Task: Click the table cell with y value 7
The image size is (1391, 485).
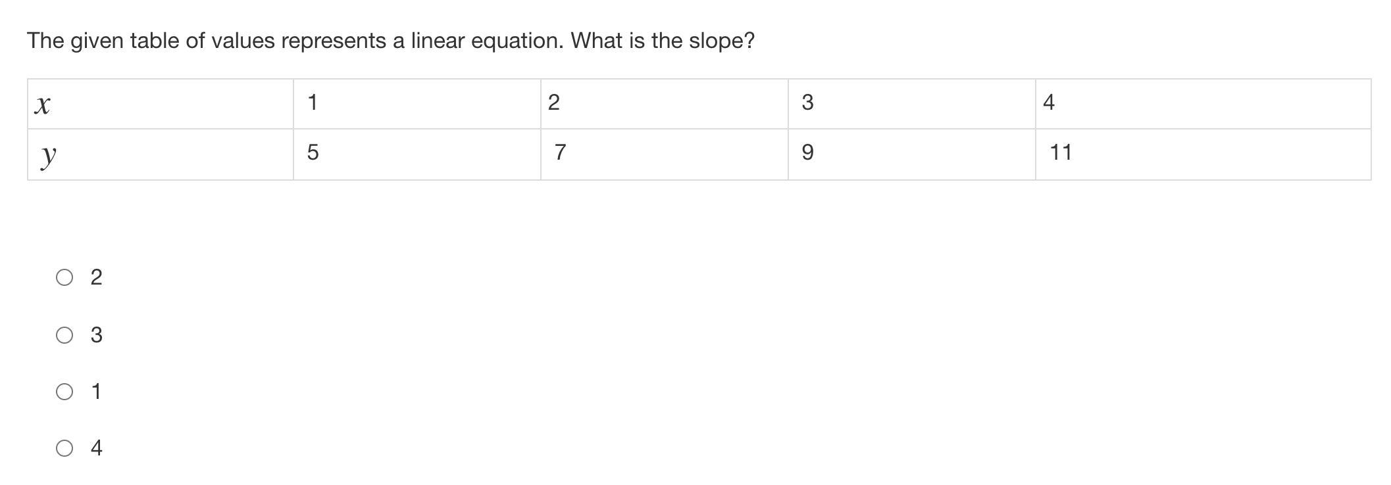Action: (x=664, y=154)
